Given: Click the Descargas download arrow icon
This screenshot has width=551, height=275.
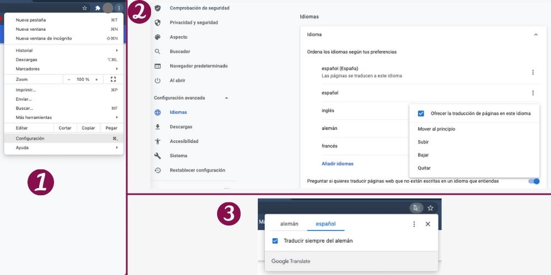Looking at the screenshot, I should 158,127.
